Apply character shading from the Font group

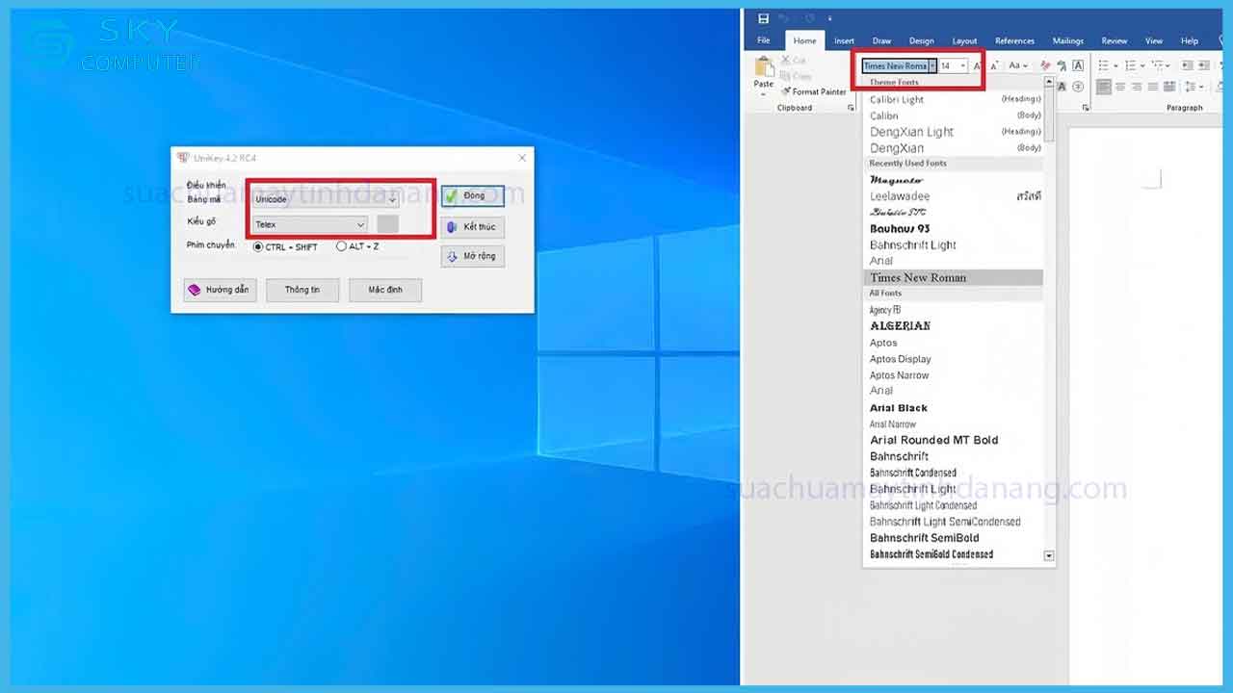(1061, 87)
